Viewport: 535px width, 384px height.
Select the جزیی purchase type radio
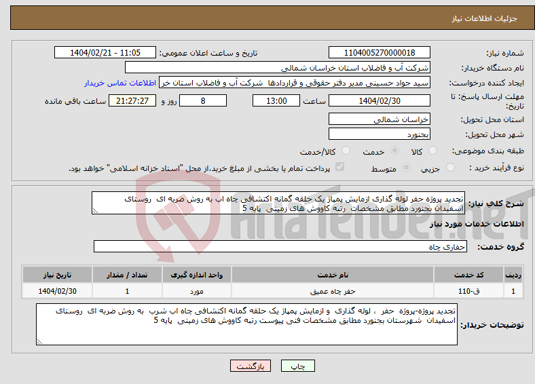[450, 167]
